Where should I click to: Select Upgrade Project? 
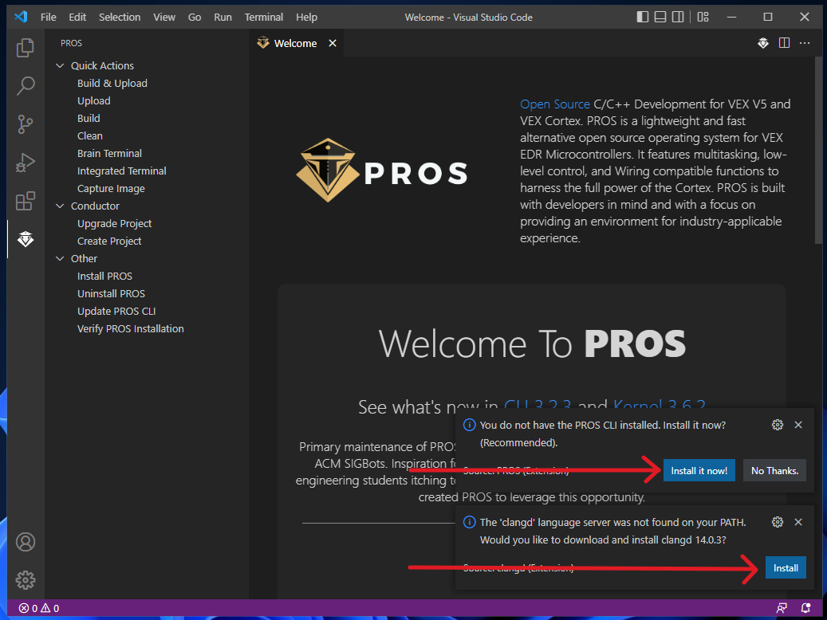tap(115, 224)
